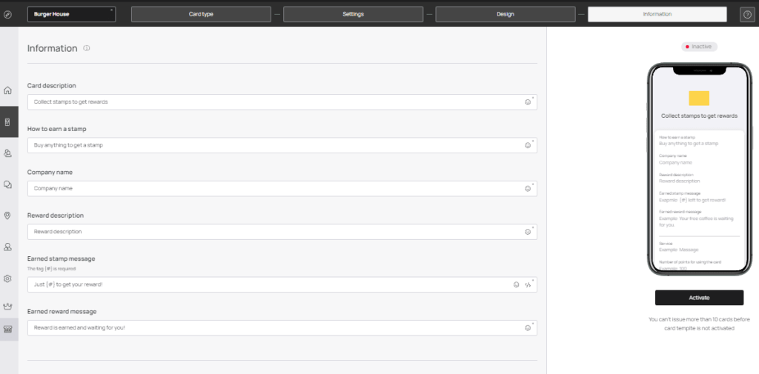Go to the Card type step
This screenshot has width=759, height=374.
coord(201,15)
